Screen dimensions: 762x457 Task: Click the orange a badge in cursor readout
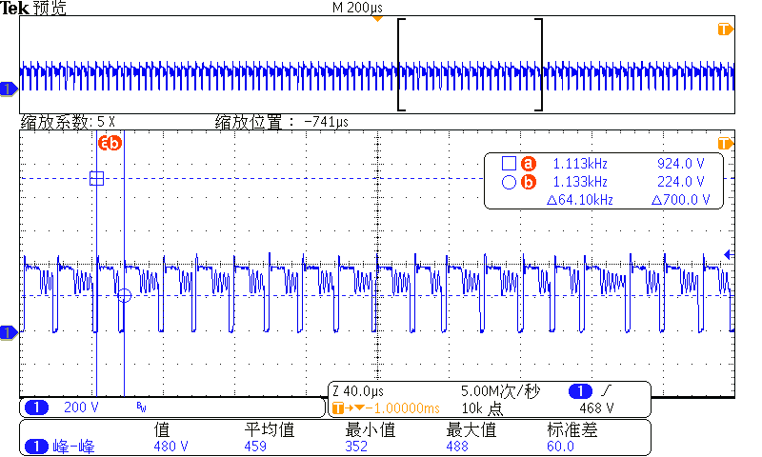pos(529,164)
